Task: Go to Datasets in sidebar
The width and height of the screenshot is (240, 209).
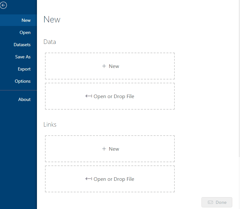Action: coord(18,45)
